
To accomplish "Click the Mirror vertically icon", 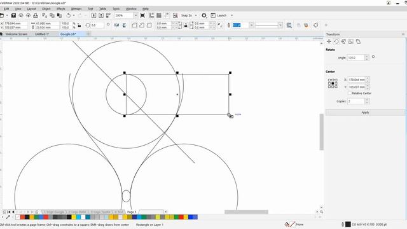I will point(125,25).
